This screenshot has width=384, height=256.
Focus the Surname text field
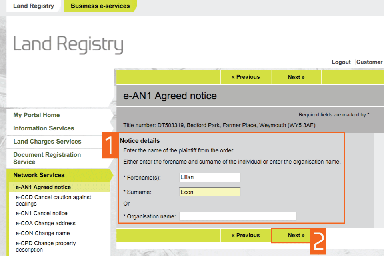coord(210,192)
